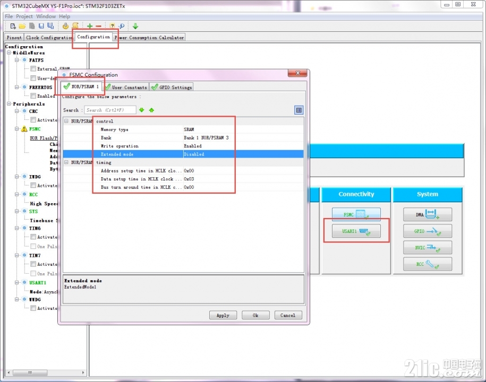Collapse the MiddleWares tree node
The width and height of the screenshot is (486, 382).
point(9,53)
